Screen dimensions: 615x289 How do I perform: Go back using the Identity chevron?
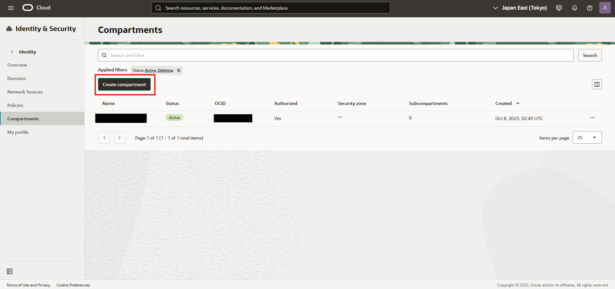(x=12, y=52)
